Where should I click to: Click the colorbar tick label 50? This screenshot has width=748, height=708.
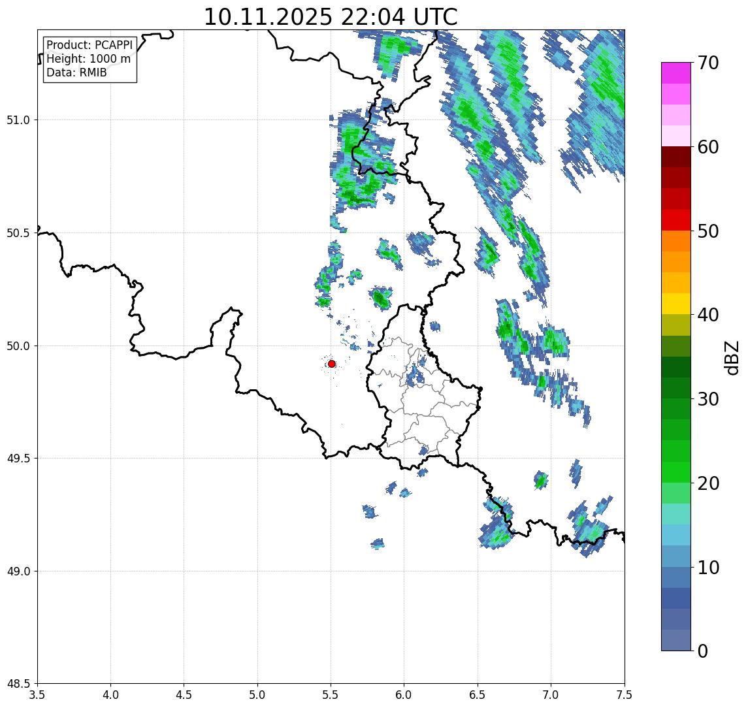pyautogui.click(x=707, y=231)
